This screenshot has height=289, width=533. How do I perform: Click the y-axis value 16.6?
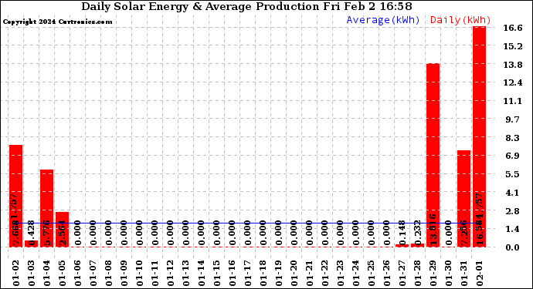pos(513,29)
